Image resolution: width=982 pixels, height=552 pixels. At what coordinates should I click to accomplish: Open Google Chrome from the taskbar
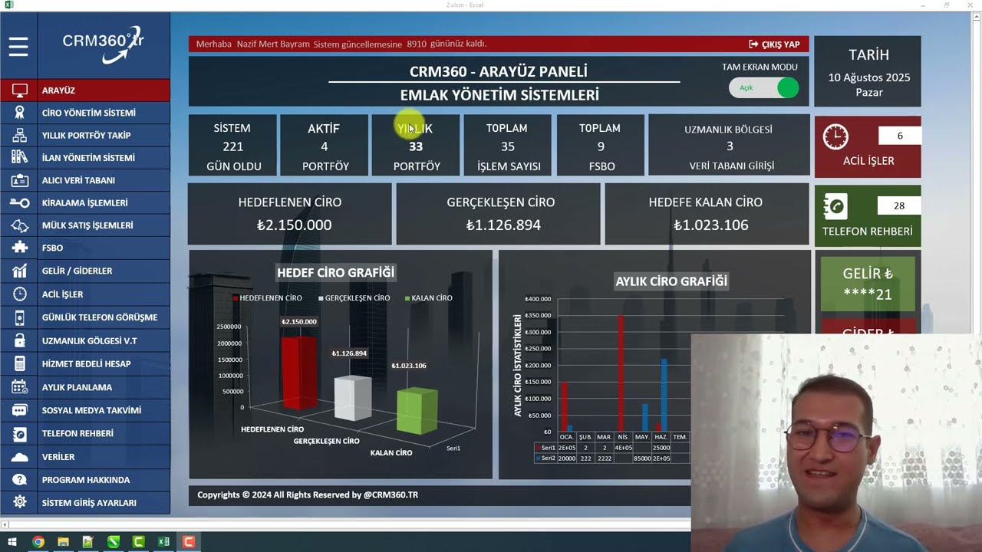pyautogui.click(x=38, y=542)
